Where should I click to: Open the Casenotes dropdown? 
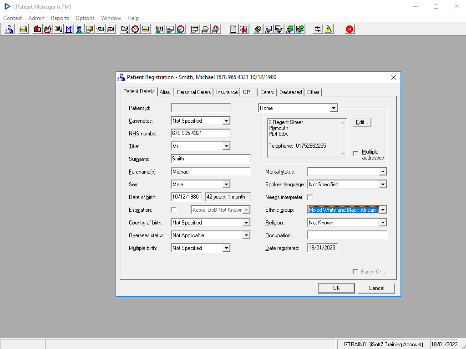(227, 121)
